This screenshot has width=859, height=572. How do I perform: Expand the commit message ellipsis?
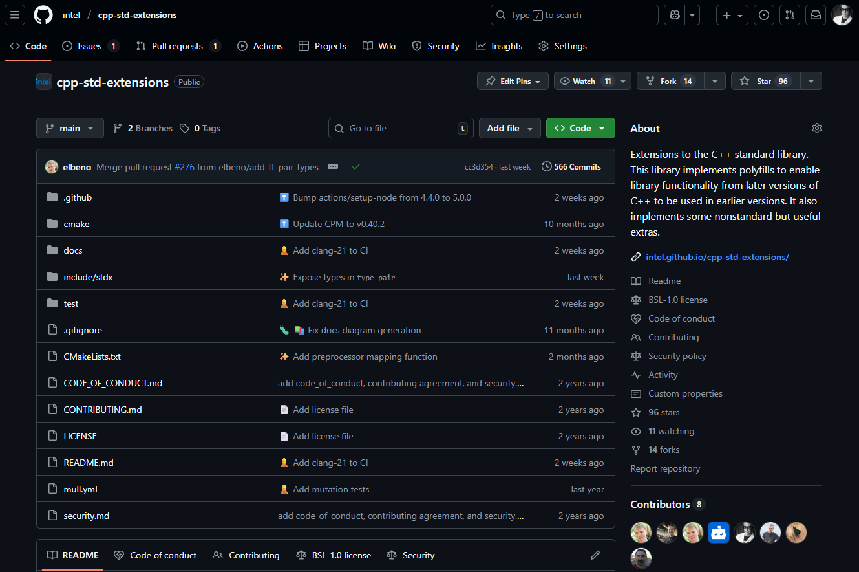pyautogui.click(x=333, y=166)
